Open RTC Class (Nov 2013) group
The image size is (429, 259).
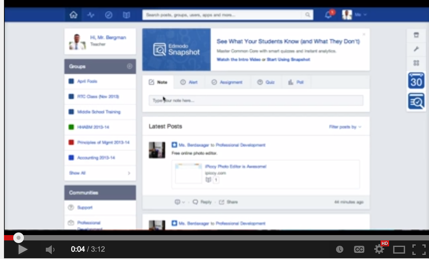[98, 97]
